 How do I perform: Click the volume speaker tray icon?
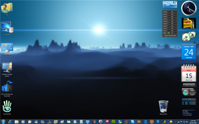tap(187, 122)
